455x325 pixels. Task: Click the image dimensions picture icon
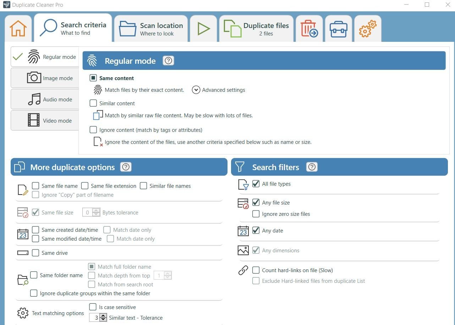(243, 250)
